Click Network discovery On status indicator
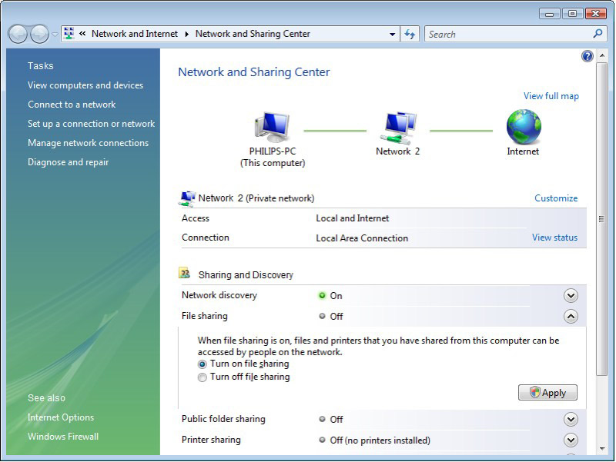Viewport: 616px width, 462px height. [x=322, y=295]
